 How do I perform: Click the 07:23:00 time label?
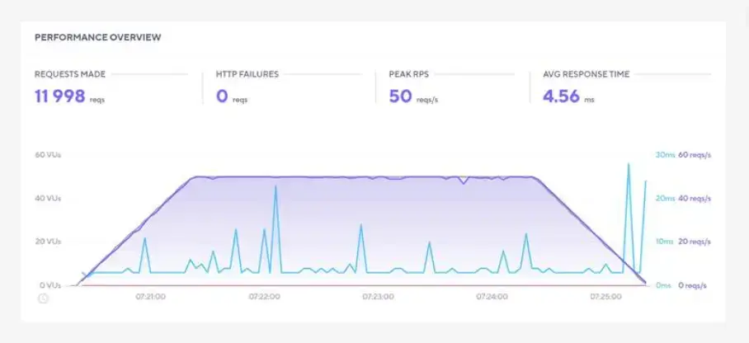378,297
